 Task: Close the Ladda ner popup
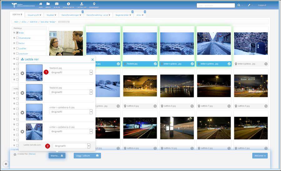[x=92, y=60]
